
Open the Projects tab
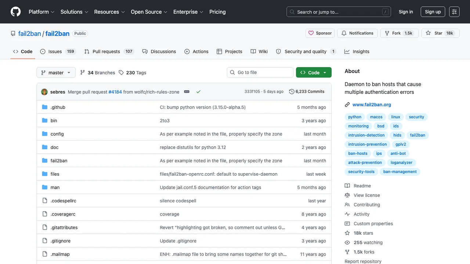(229, 52)
